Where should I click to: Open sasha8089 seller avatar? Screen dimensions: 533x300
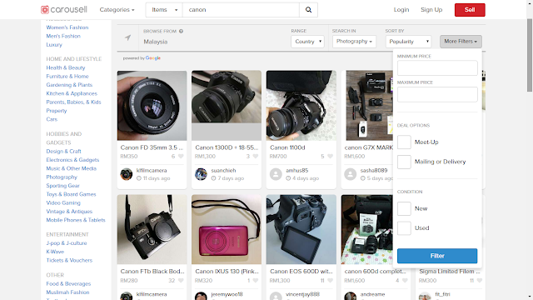click(350, 174)
